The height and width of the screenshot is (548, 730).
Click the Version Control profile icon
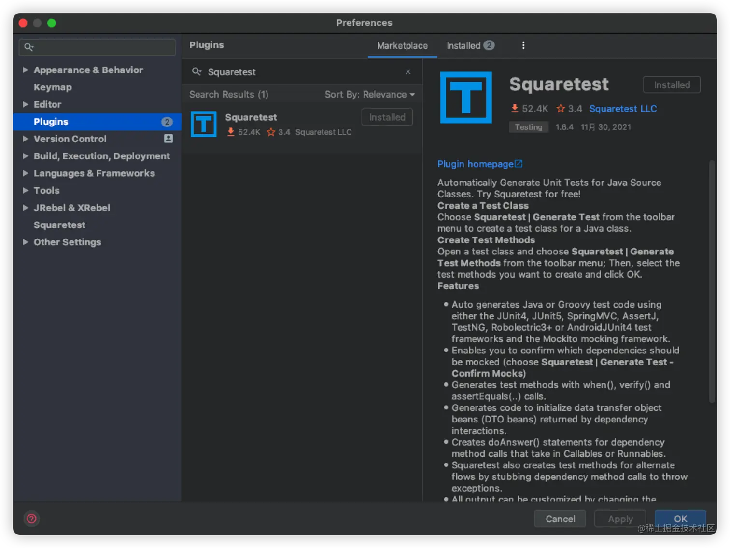168,139
